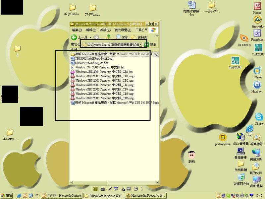Click the horizontal scrollbar right arrow
Image resolution: width=265 pixels, height=199 pixels.
158,183
